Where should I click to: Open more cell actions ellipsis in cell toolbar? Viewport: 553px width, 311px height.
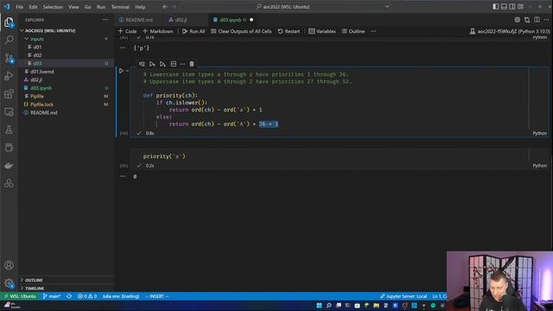pyautogui.click(x=182, y=64)
